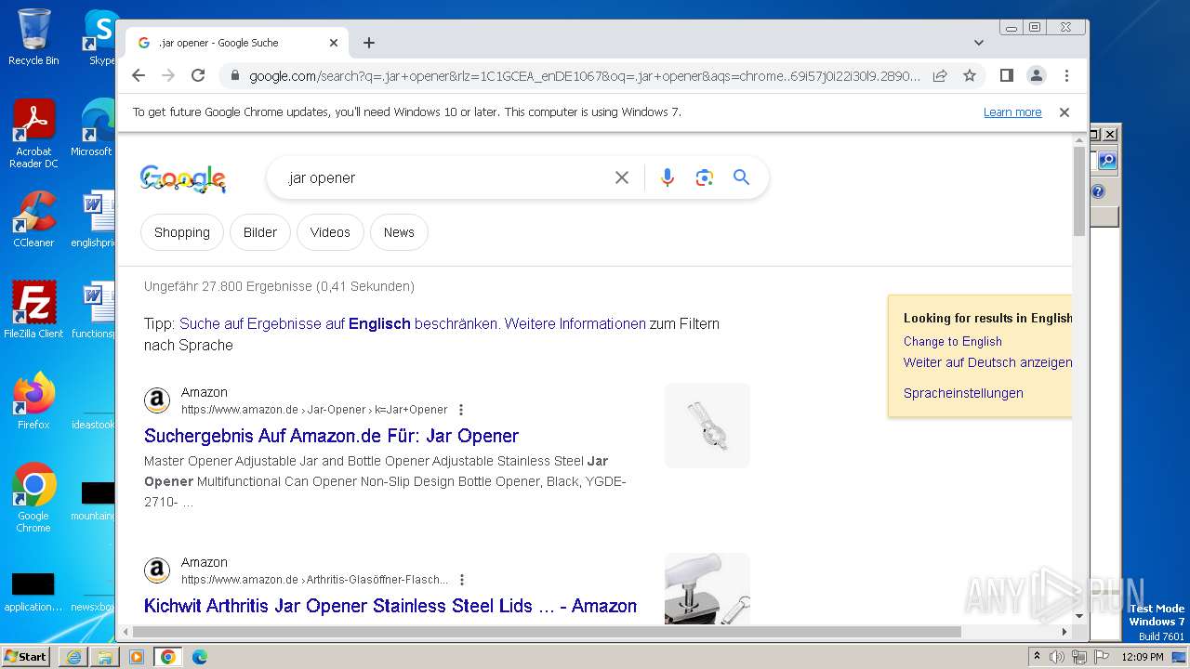Show hidden tray icons arrow

click(1038, 657)
